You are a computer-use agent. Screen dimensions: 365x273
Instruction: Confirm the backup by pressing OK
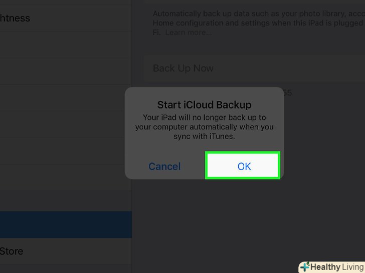coord(243,166)
